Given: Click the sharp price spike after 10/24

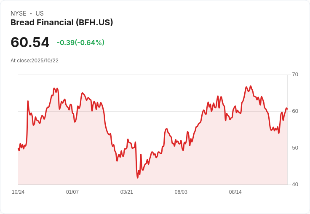Looking at the screenshot, I should click(28, 101).
